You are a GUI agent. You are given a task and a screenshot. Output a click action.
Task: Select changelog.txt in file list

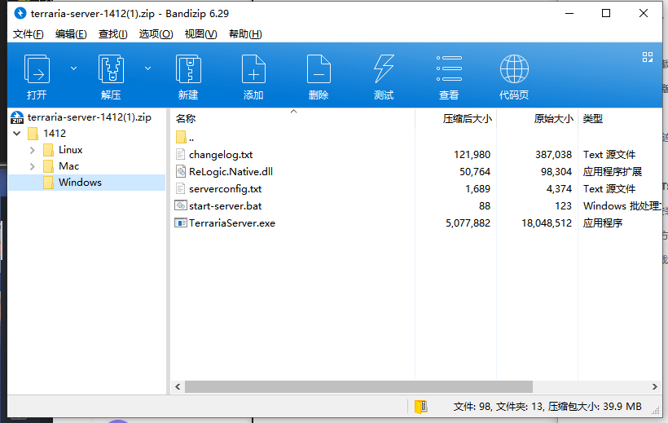click(221, 154)
